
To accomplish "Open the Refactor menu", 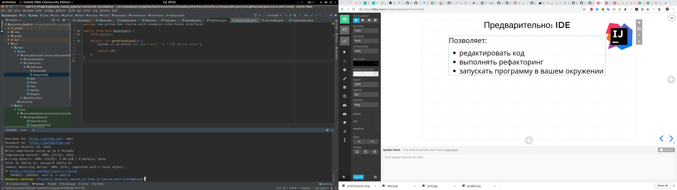I will (61, 11).
